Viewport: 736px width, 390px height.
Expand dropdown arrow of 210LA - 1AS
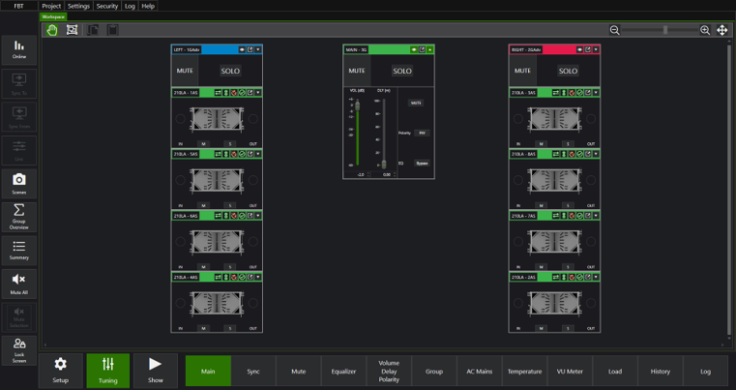pyautogui.click(x=257, y=93)
